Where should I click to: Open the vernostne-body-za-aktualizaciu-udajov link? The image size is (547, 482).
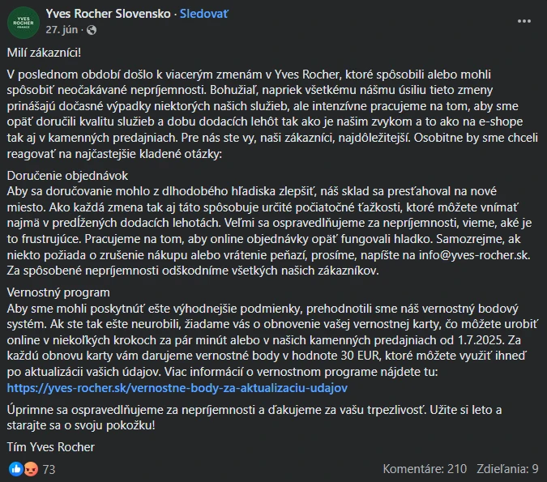pyautogui.click(x=173, y=388)
